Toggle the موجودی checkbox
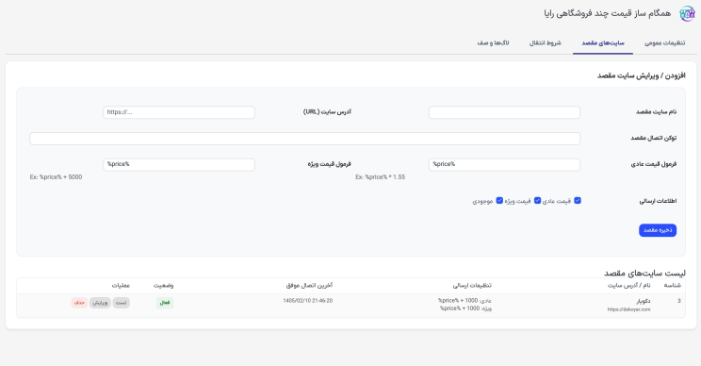The height and width of the screenshot is (366, 701). click(499, 200)
